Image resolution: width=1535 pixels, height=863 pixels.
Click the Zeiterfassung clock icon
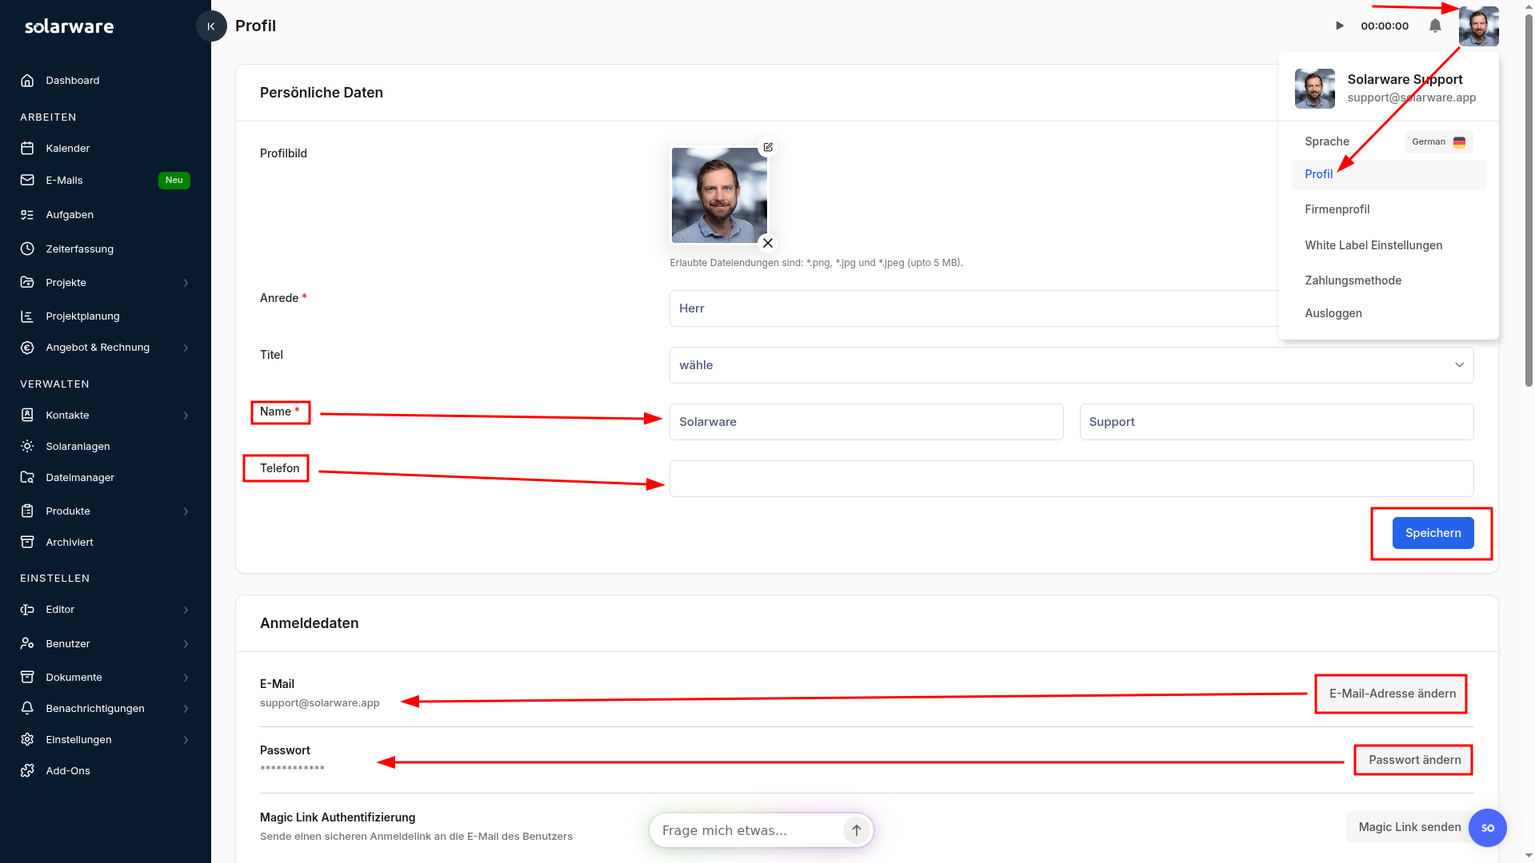27,249
